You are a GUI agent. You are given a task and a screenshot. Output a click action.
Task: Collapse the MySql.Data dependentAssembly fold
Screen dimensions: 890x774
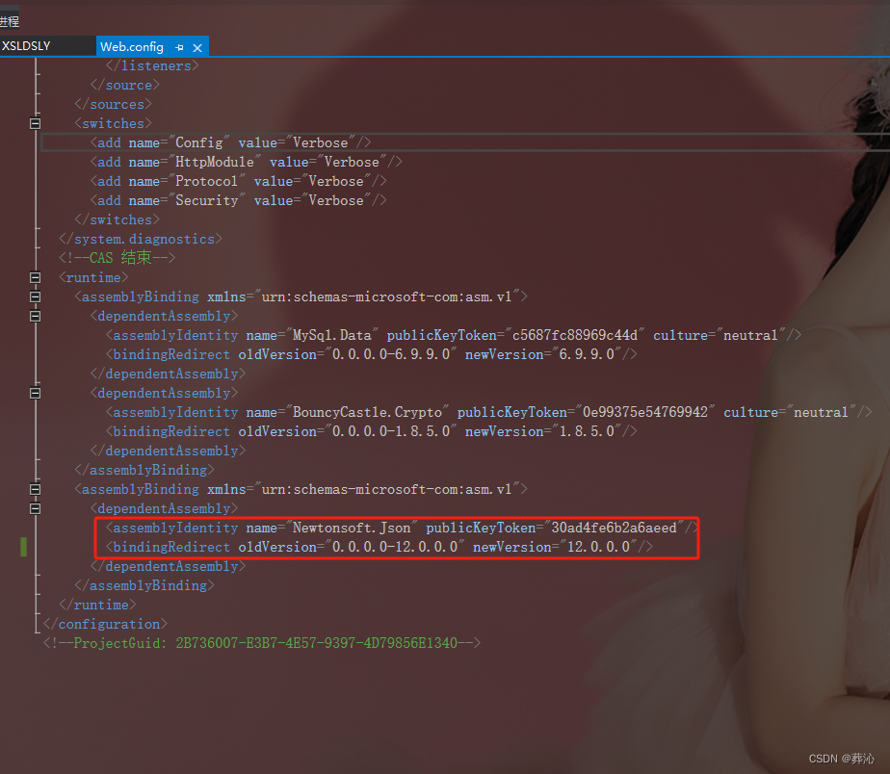click(x=35, y=315)
